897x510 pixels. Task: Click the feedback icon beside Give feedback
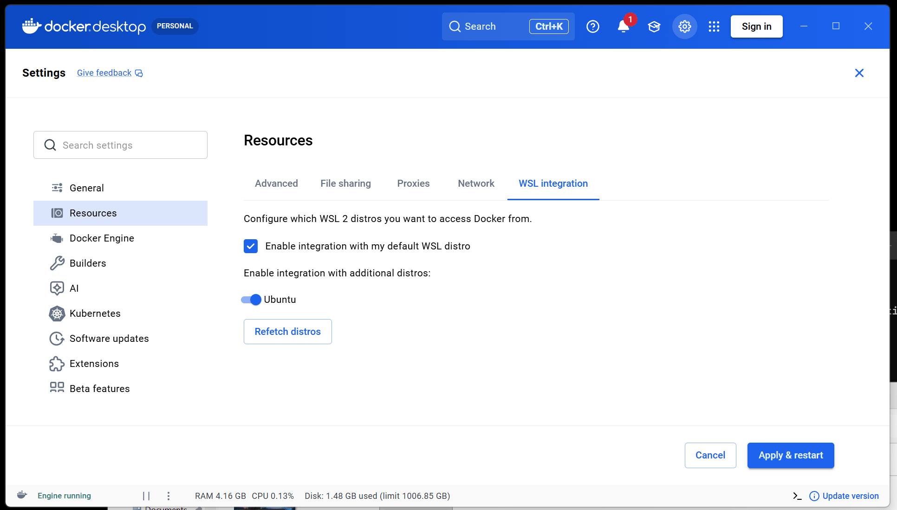point(139,73)
